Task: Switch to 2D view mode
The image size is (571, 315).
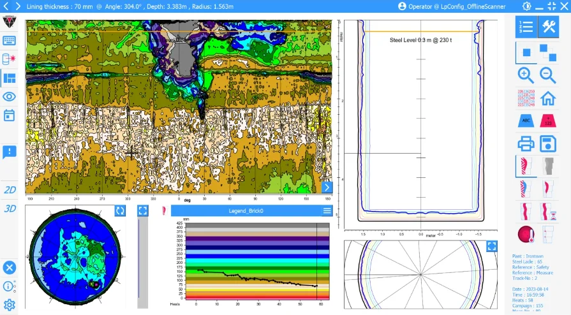Action: [10, 190]
